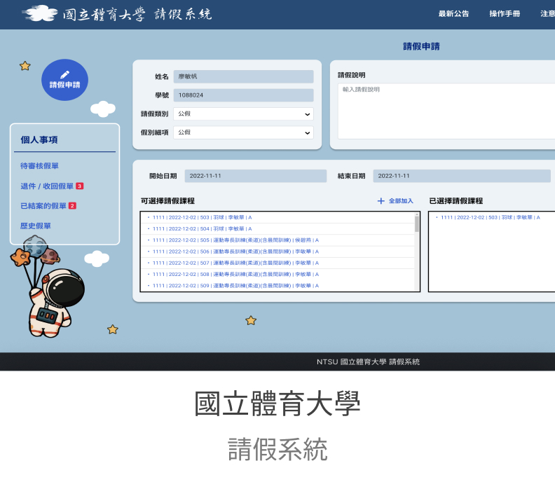Click the 姓名 field showing 廖敏帆
Image resolution: width=555 pixels, height=482 pixels.
tap(243, 76)
